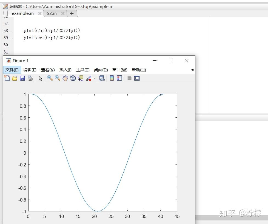Activate the Data Cursor tool
This screenshot has height=224, width=268.
click(x=80, y=78)
